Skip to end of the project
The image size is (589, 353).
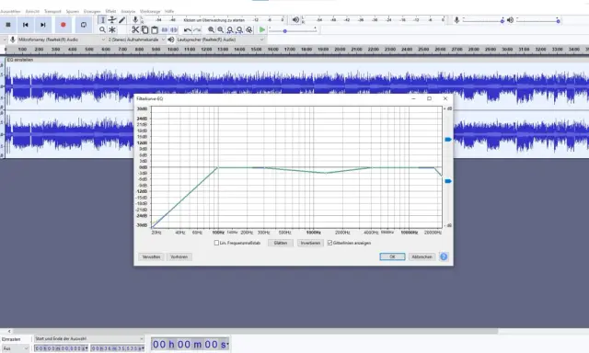pyautogui.click(x=43, y=25)
